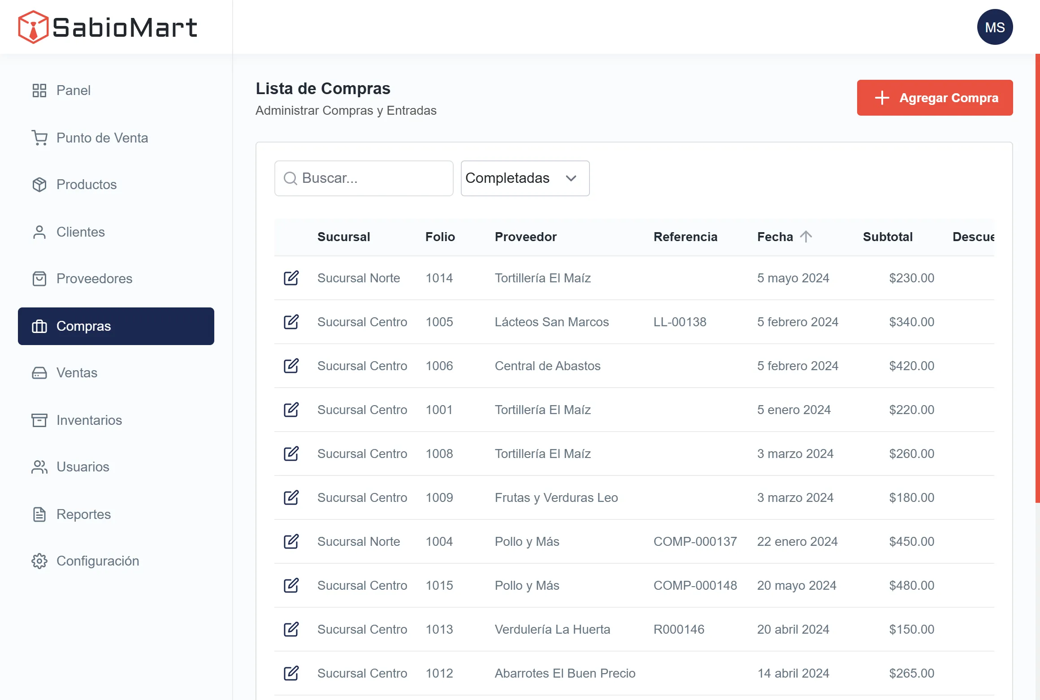Click the search magnifier icon
Screen dimensions: 1040x700
[x=290, y=178]
